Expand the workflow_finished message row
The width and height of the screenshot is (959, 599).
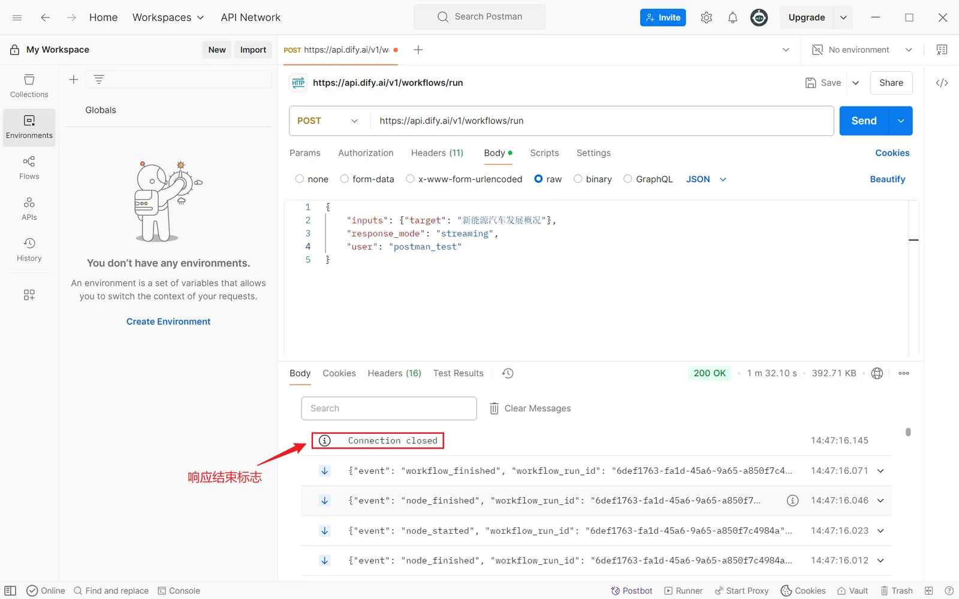coord(880,471)
